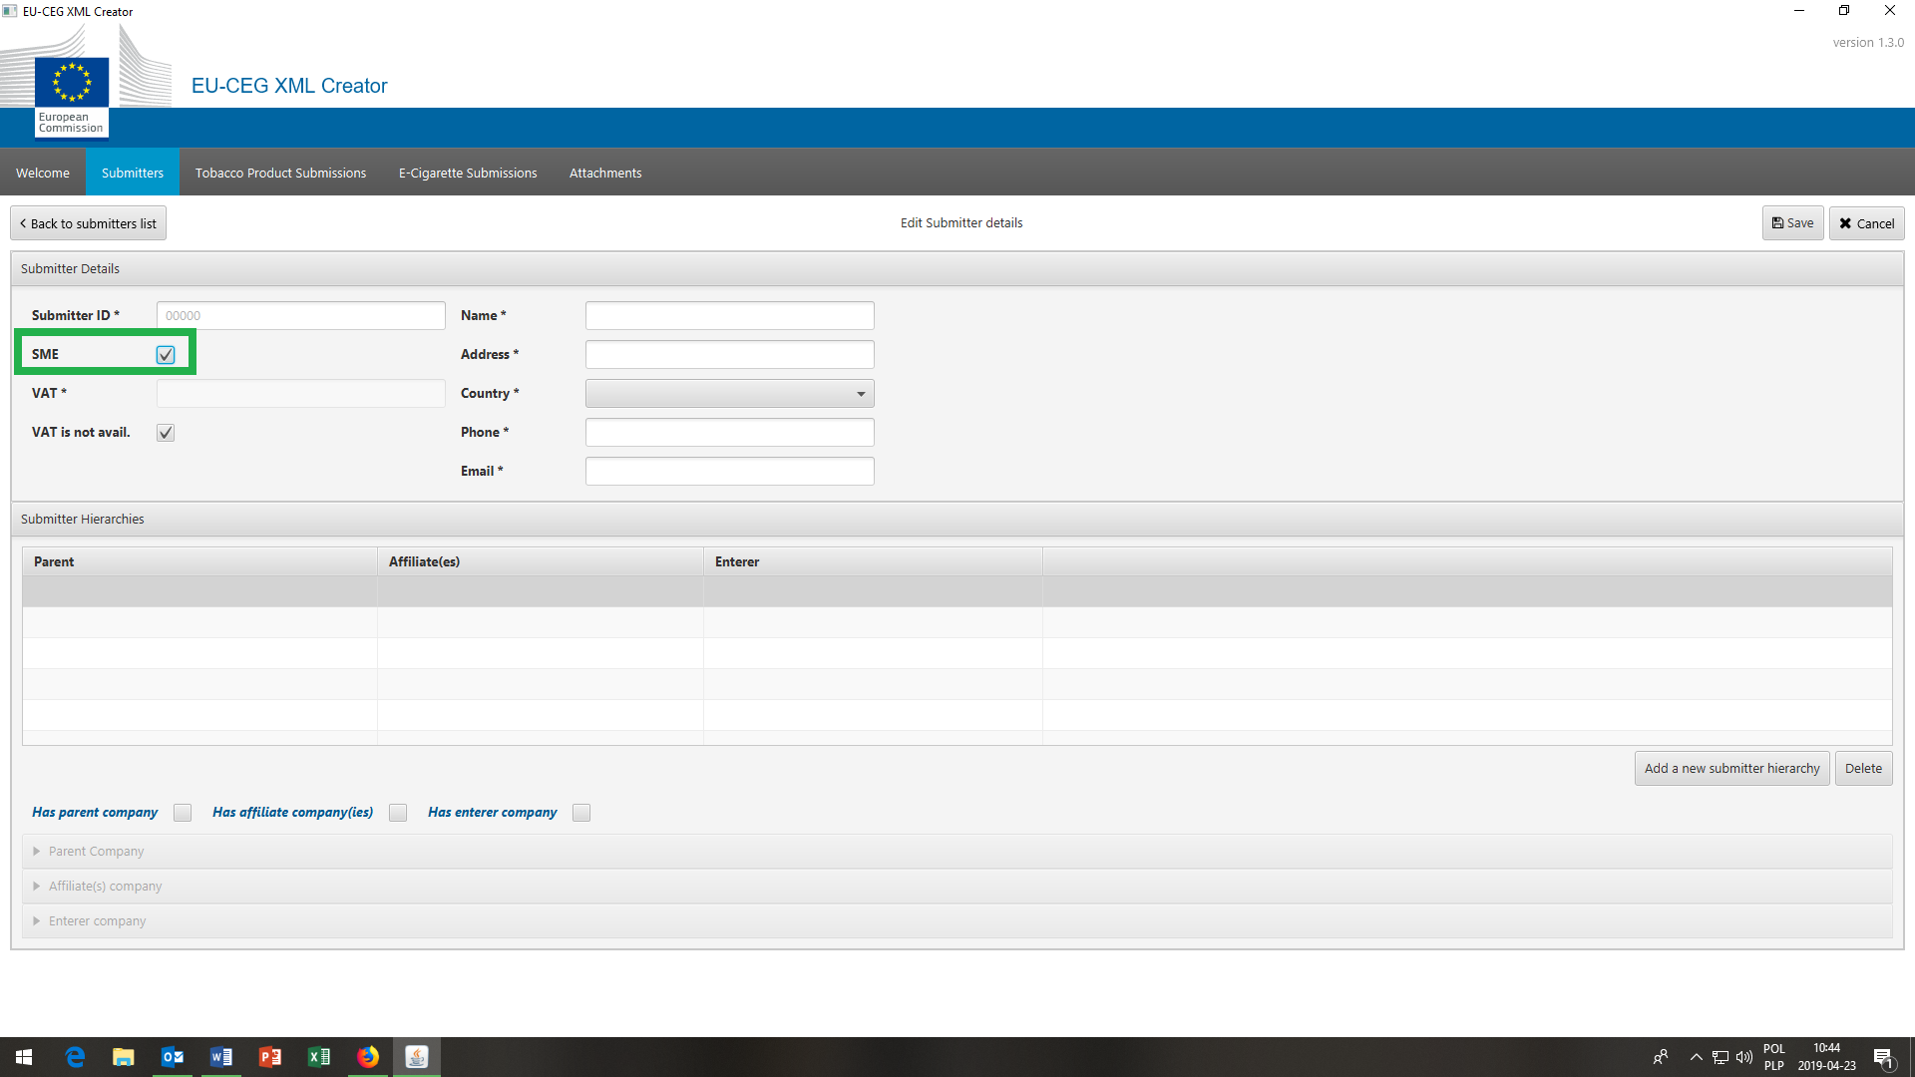Enable Has parent company checkbox
The image size is (1915, 1077).
(183, 813)
